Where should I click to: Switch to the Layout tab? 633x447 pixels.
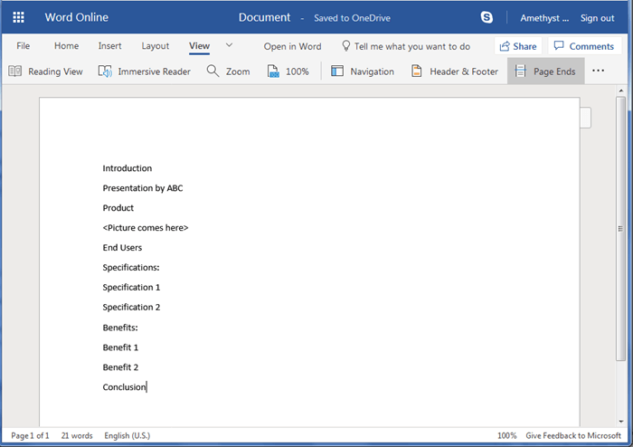(x=155, y=46)
